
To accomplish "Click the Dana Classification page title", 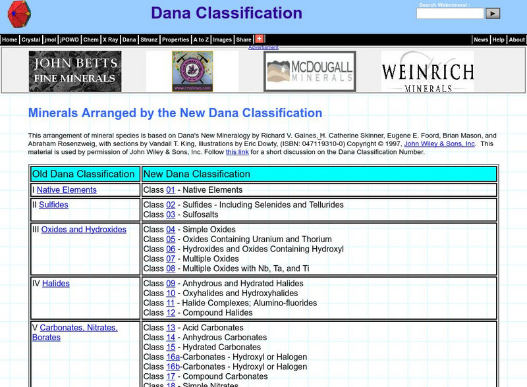I will (227, 13).
